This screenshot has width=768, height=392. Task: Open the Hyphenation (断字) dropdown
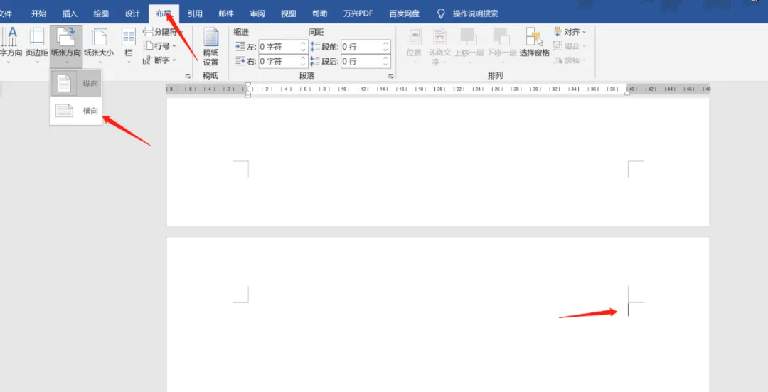pyautogui.click(x=160, y=60)
